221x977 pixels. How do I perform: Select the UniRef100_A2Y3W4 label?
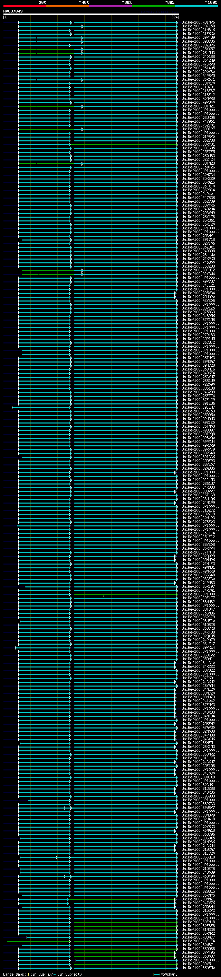tap(198, 274)
